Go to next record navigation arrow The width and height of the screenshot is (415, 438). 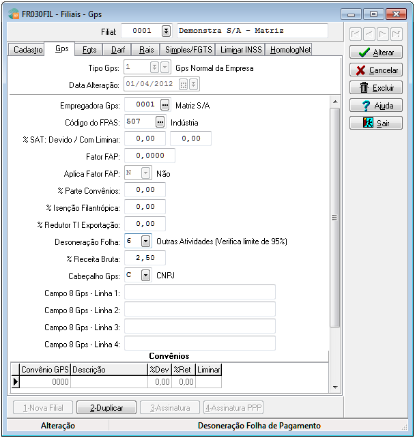[383, 34]
